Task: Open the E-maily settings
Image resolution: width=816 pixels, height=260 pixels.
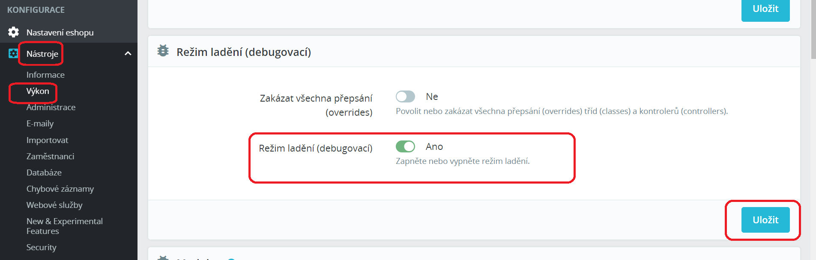Action: (x=40, y=123)
